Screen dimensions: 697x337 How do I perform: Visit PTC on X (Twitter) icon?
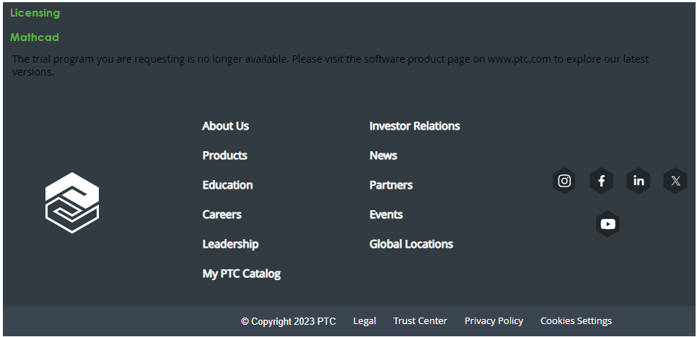pos(675,181)
